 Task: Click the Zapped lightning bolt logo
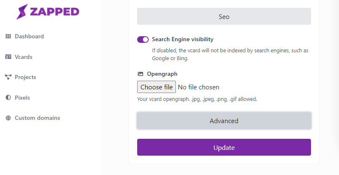pos(22,12)
